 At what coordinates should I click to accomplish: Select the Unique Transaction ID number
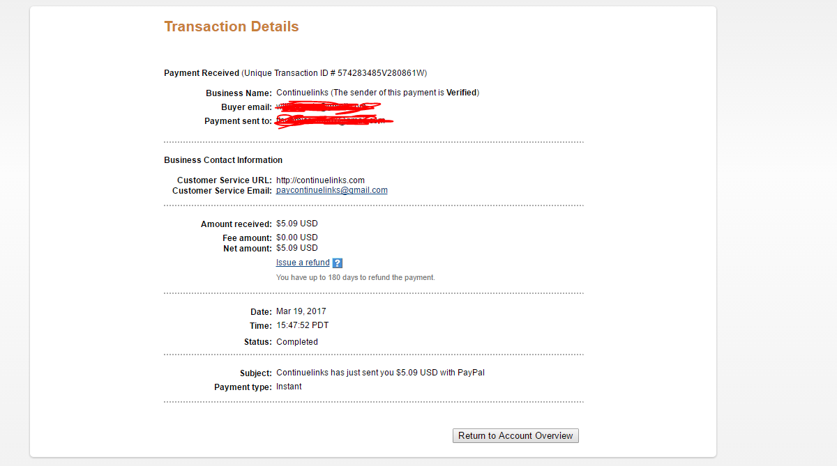[382, 73]
